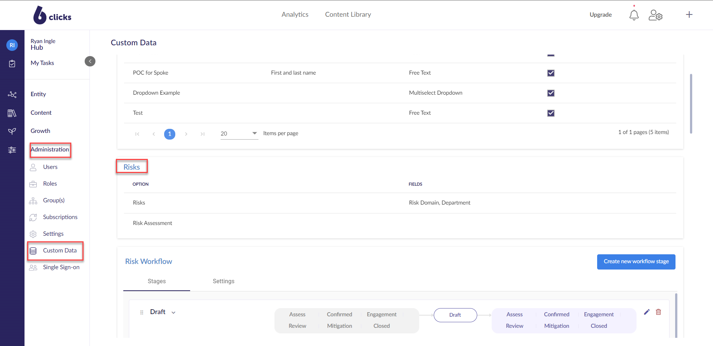713x346 pixels.
Task: Collapse the Administration menu section
Action: (x=50, y=150)
